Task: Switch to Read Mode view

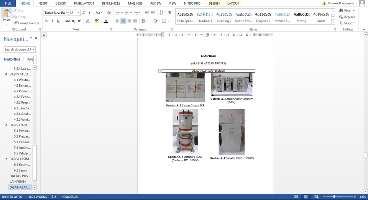Action: pos(296,197)
